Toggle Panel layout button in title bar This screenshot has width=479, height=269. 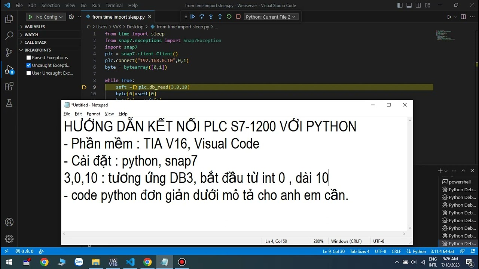coord(409,5)
